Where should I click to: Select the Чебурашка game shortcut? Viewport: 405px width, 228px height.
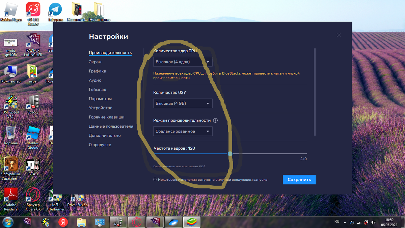point(11,168)
